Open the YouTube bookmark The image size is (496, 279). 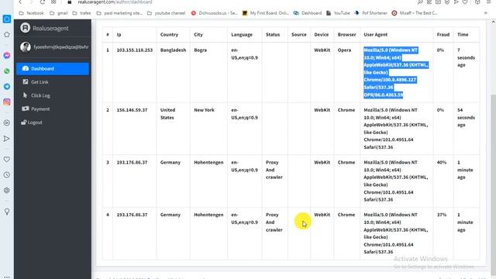coord(338,13)
